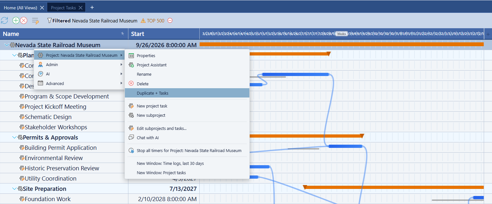Close the Project Tasks tab

[81, 8]
